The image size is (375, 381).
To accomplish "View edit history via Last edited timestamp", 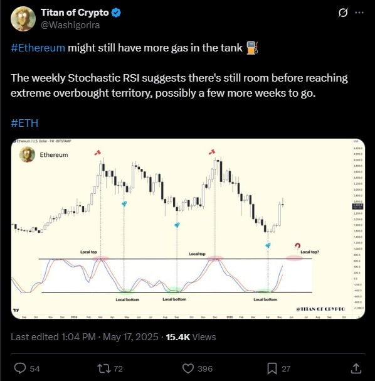I will pyautogui.click(x=85, y=337).
